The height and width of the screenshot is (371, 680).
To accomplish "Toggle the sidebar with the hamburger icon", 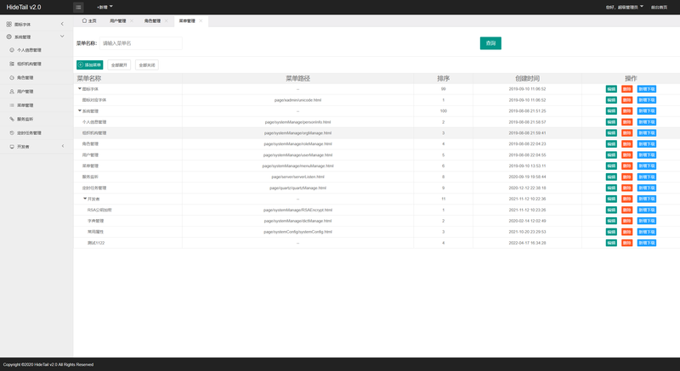I will [78, 7].
